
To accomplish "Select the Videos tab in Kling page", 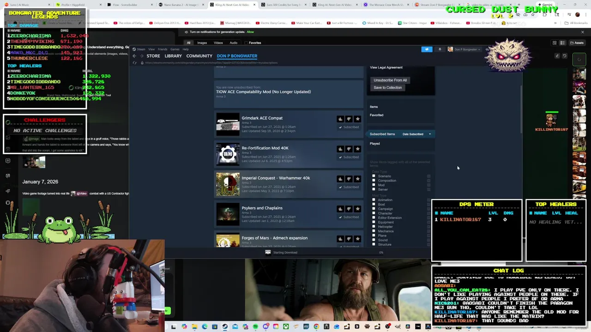I will click(218, 43).
